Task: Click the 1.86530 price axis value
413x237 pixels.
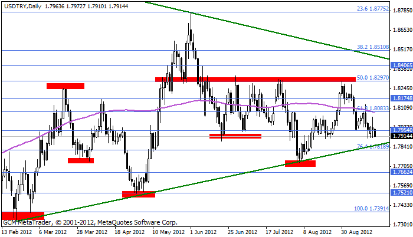Action: [x=402, y=30]
